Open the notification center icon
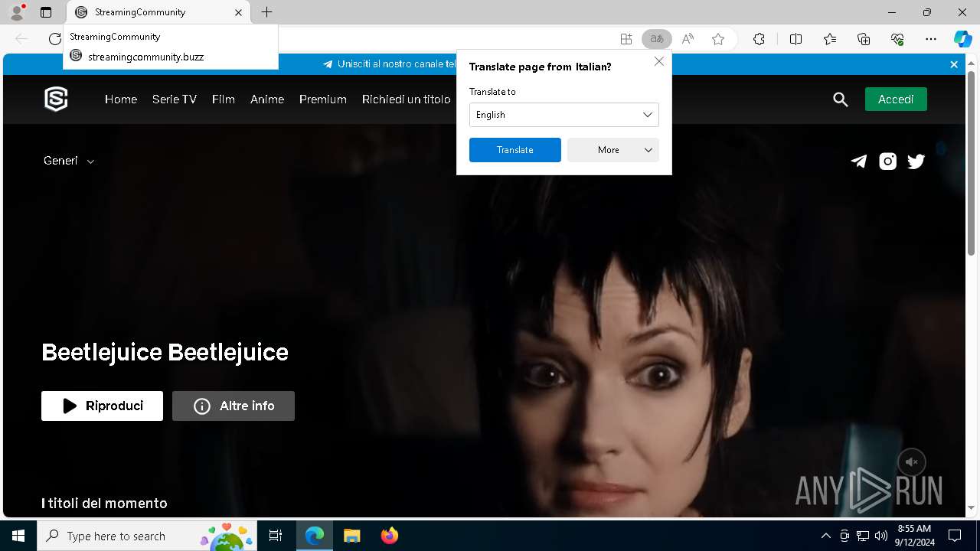This screenshot has width=980, height=551. coord(955,536)
